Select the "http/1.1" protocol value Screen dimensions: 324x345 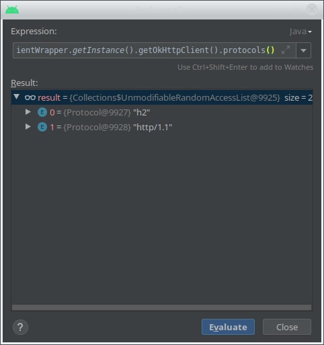153,128
